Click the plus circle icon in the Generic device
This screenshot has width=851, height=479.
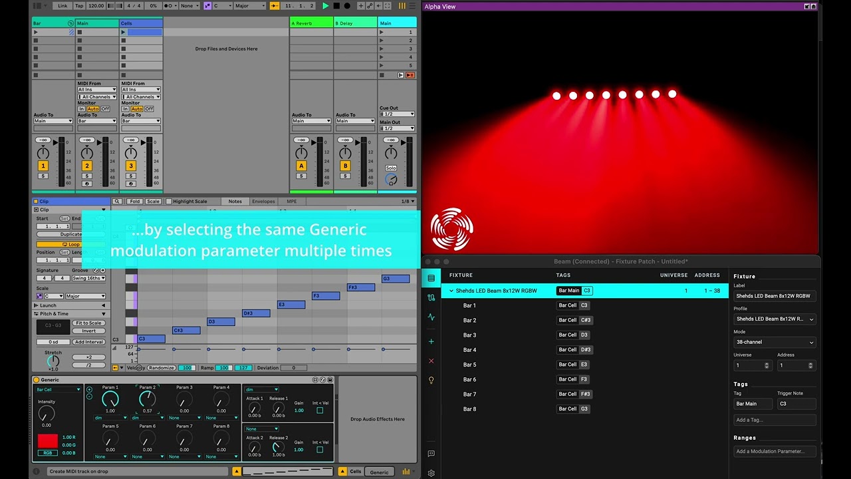click(x=89, y=390)
